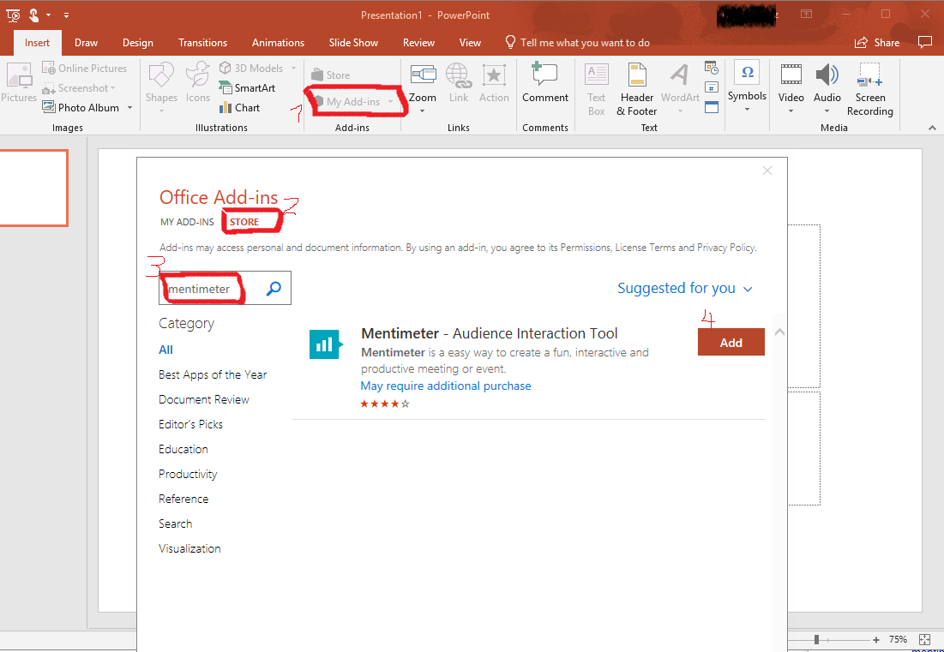
Task: Open the Transitions tab
Action: (x=203, y=43)
